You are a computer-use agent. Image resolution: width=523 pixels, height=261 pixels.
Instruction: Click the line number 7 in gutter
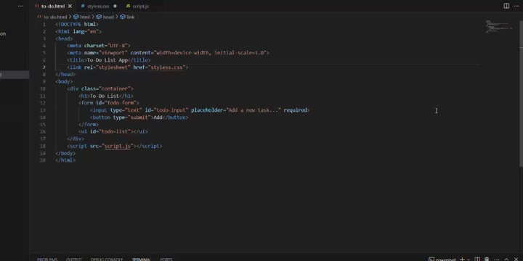pyautogui.click(x=44, y=67)
